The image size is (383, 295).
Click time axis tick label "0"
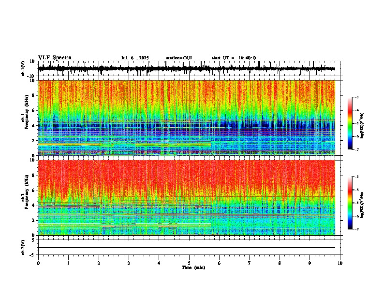coord(38,263)
